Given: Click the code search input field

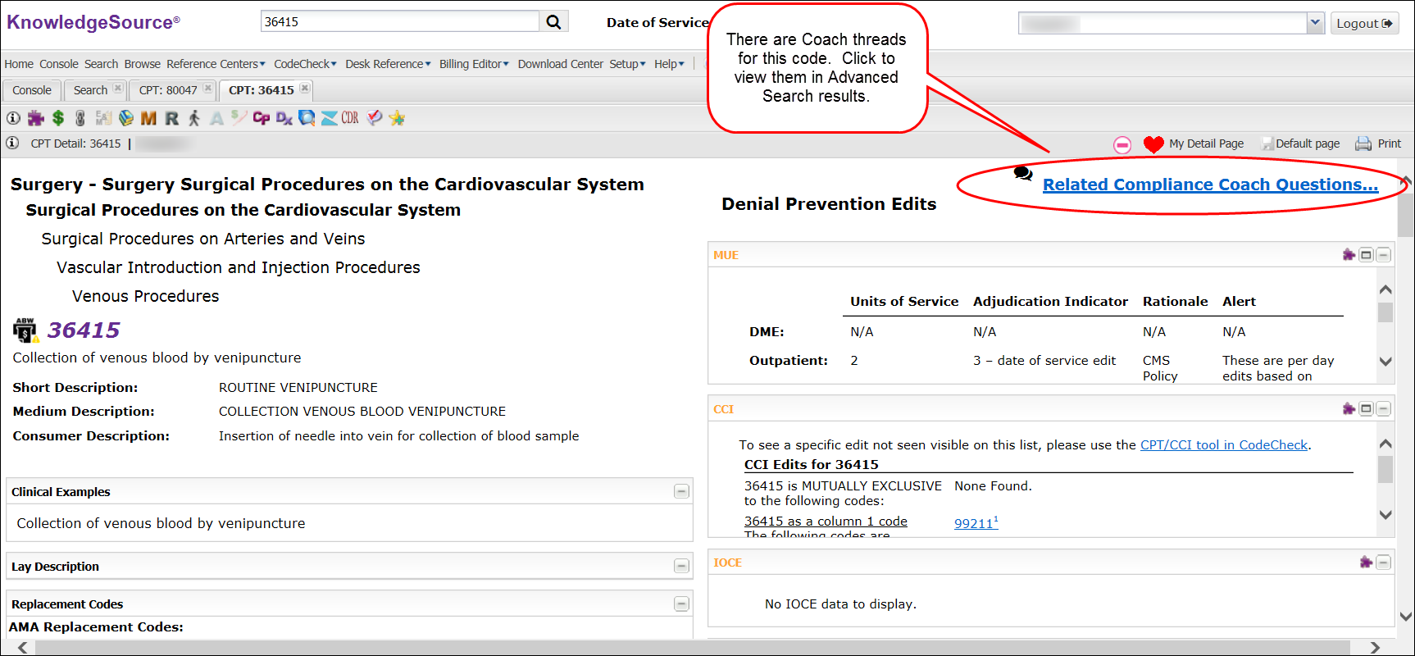Looking at the screenshot, I should click(x=400, y=22).
